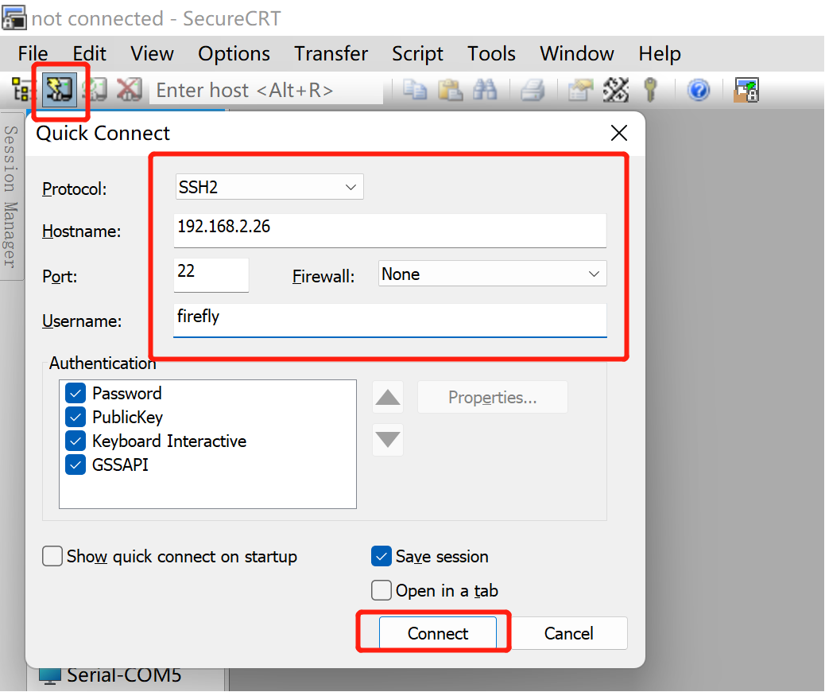Click the Port field showing 22
Viewport: 825px width, 692px height.
click(211, 275)
